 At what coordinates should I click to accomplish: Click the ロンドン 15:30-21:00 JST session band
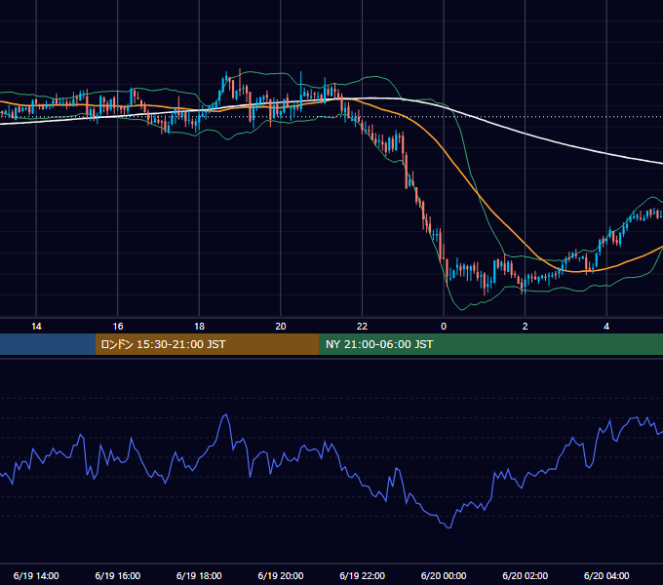[x=207, y=344]
